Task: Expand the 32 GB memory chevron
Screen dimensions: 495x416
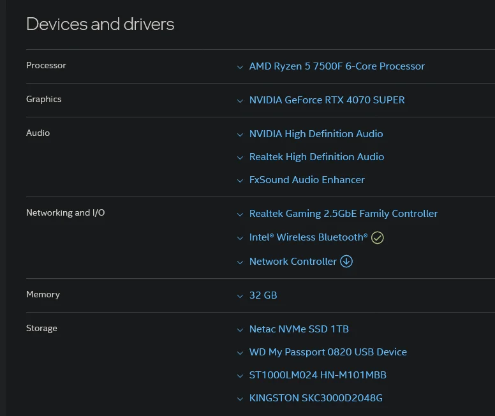Action: point(240,296)
